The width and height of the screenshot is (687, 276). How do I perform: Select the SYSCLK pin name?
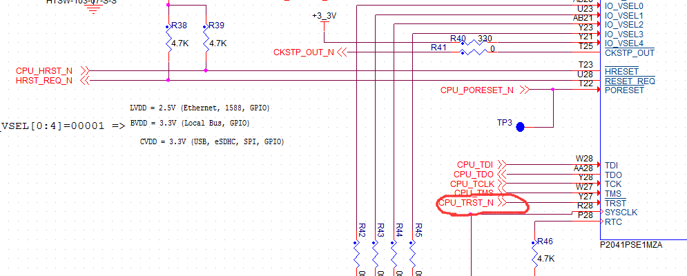(x=621, y=213)
